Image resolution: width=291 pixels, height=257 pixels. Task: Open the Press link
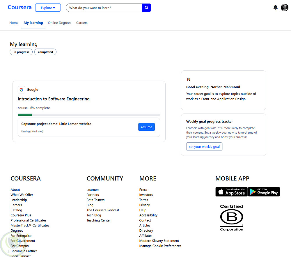pyautogui.click(x=143, y=190)
